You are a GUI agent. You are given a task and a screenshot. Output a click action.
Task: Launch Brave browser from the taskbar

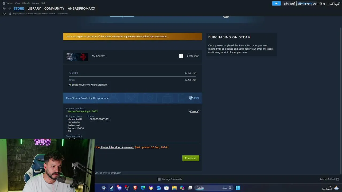pyautogui.click(x=135, y=188)
